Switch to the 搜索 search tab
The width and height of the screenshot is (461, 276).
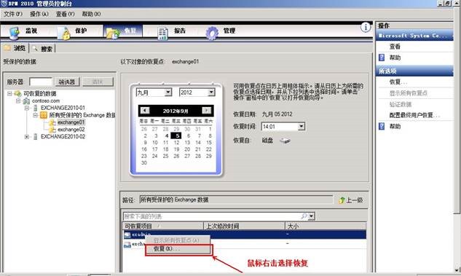pyautogui.click(x=43, y=49)
